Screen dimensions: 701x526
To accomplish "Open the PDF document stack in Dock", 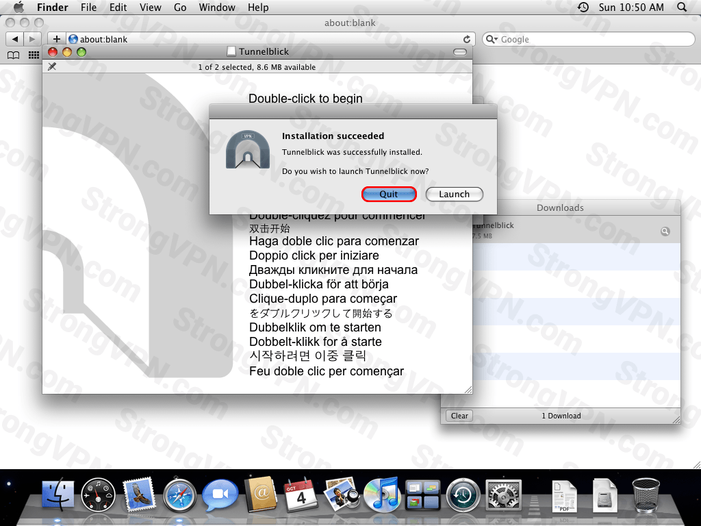I will point(564,495).
